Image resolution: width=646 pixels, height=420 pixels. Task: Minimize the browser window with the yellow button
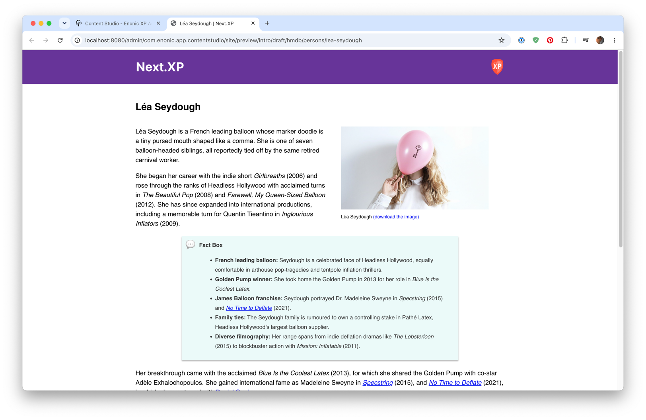[x=41, y=23]
